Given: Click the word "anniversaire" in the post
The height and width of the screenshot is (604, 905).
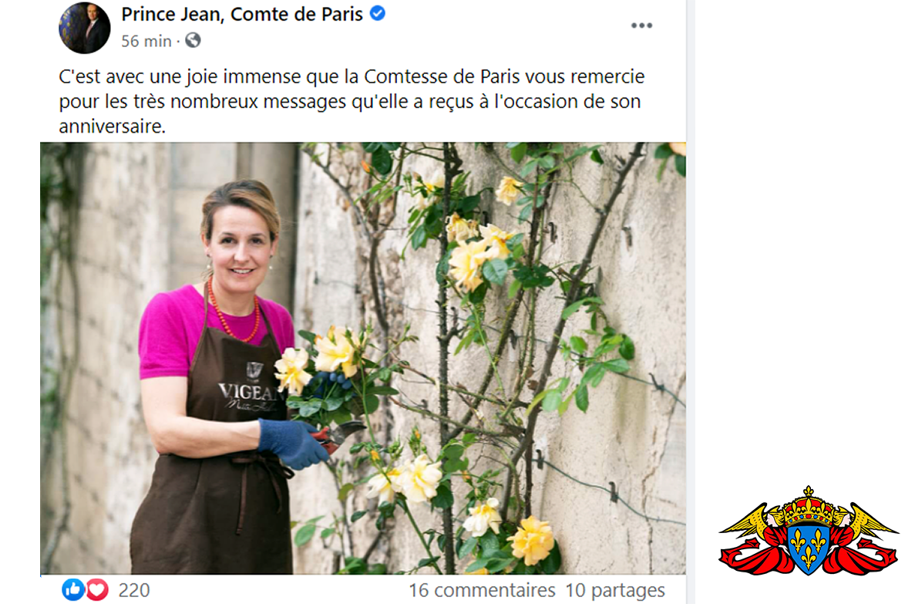Looking at the screenshot, I should pyautogui.click(x=112, y=126).
